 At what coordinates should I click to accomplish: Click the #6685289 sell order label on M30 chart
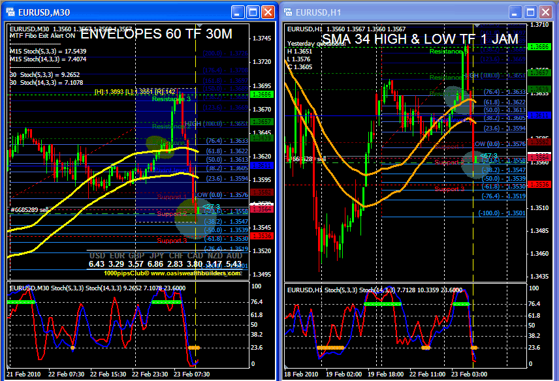(x=30, y=209)
